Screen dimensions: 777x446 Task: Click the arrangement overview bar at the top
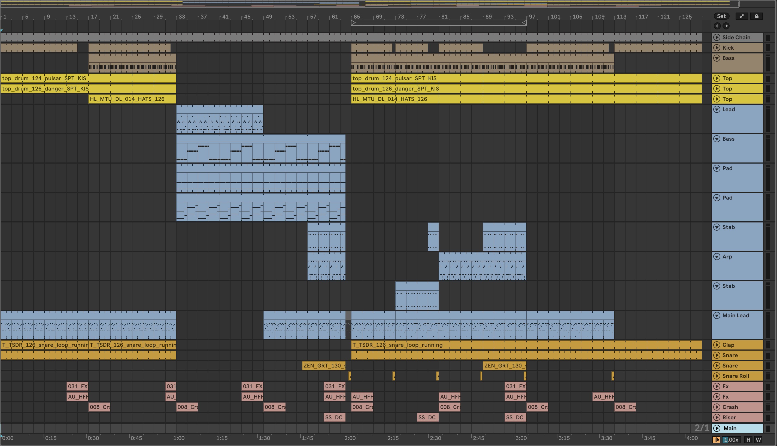(x=370, y=4)
